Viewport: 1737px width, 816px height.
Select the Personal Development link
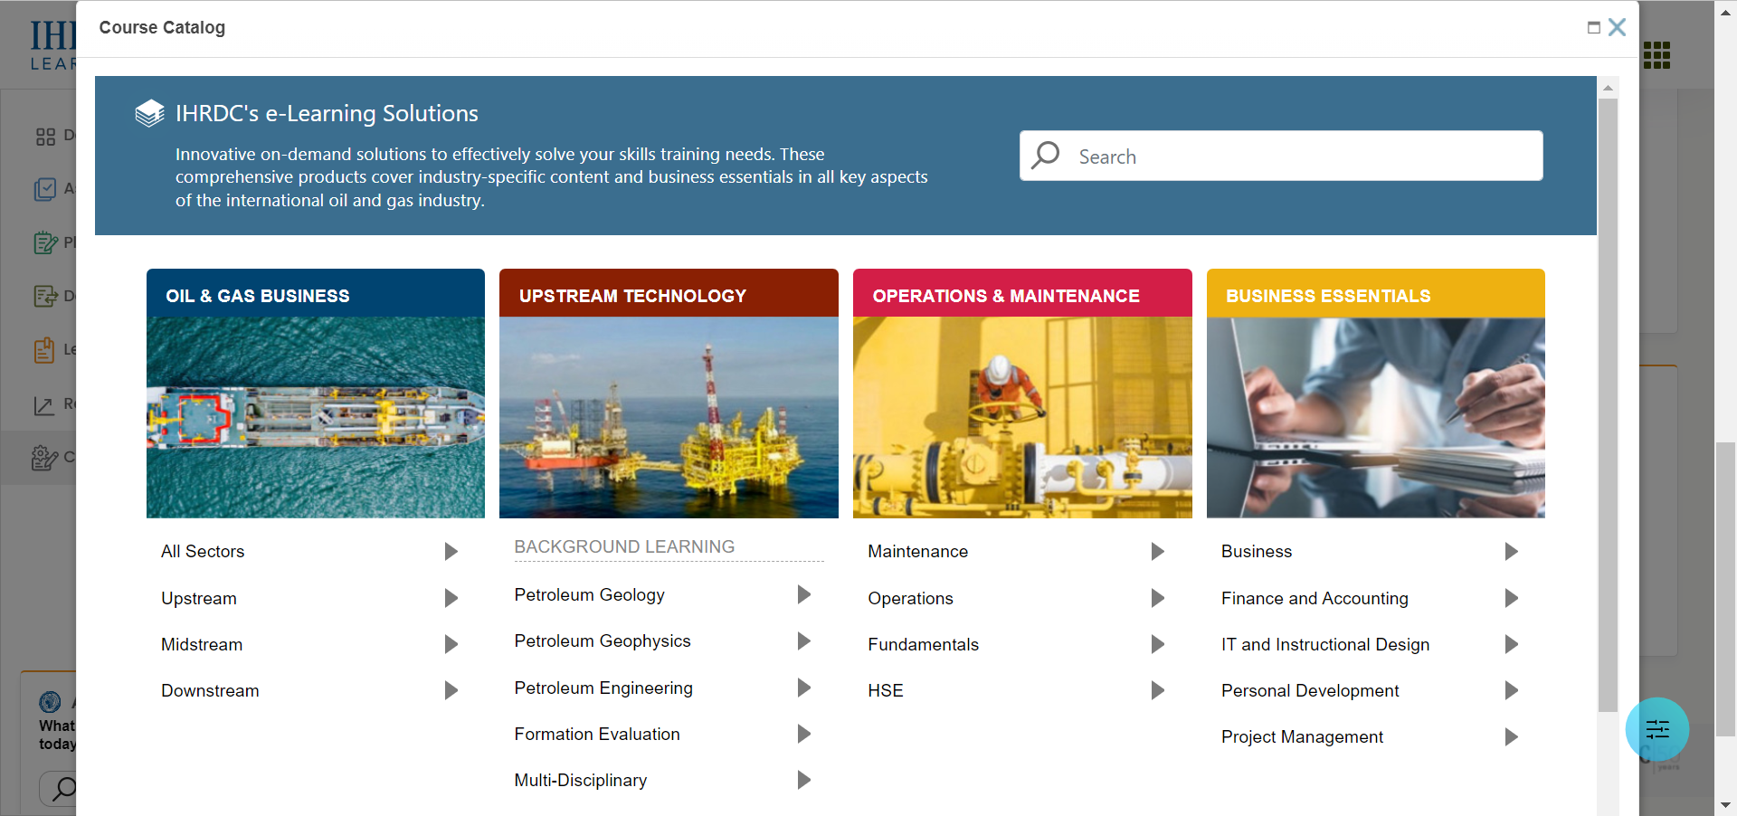tap(1310, 690)
